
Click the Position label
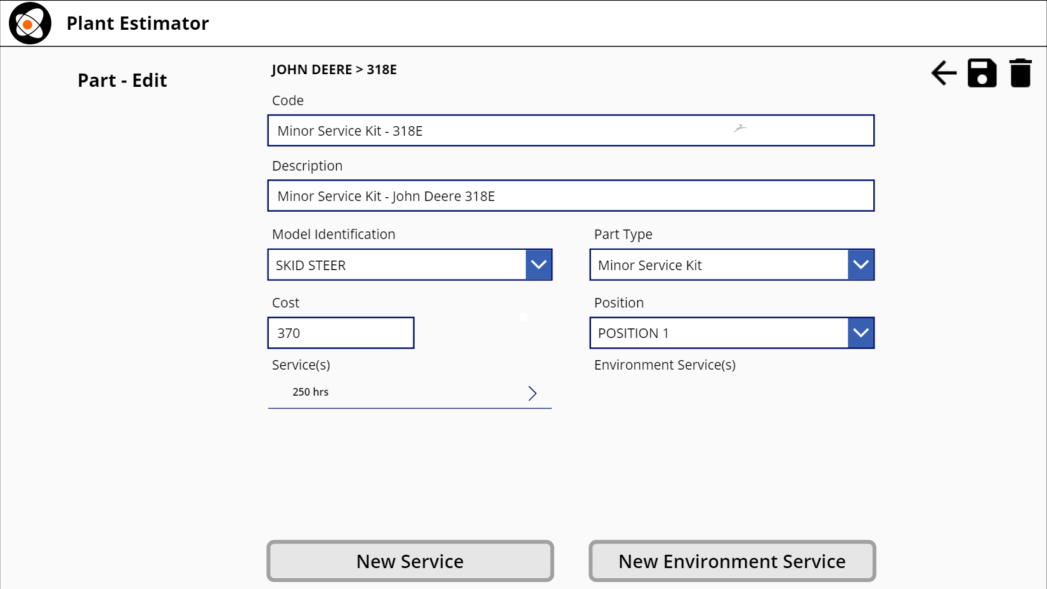[x=619, y=303]
